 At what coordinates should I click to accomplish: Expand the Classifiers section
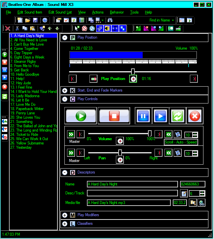point(65,224)
